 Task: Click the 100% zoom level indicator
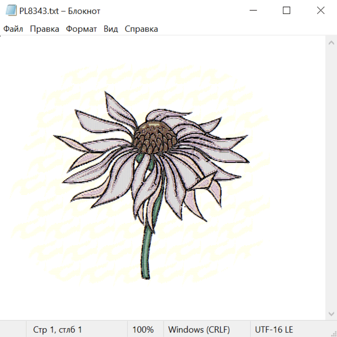click(143, 330)
